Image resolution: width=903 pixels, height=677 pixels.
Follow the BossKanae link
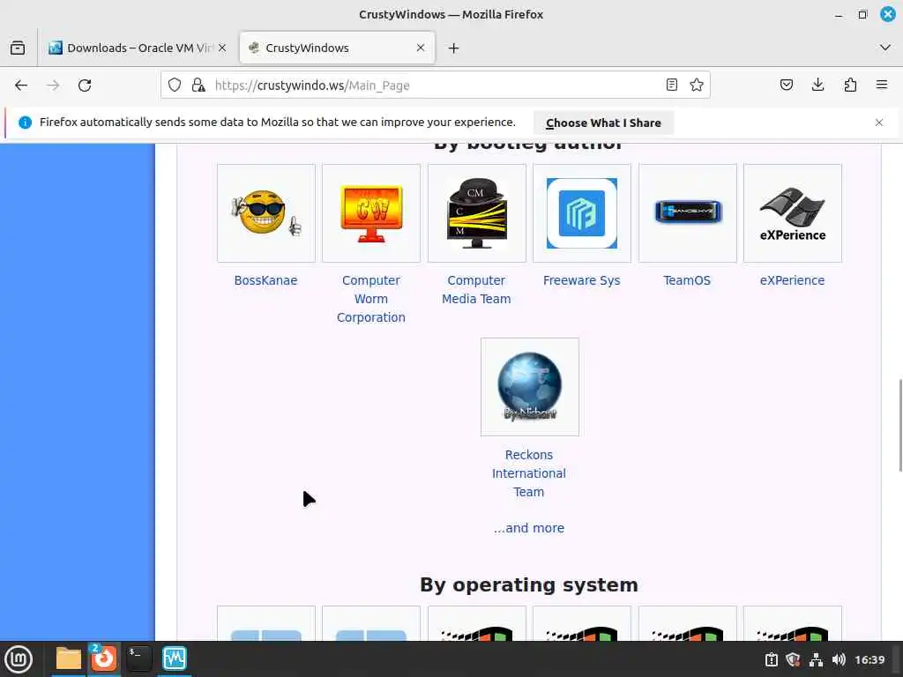point(265,280)
